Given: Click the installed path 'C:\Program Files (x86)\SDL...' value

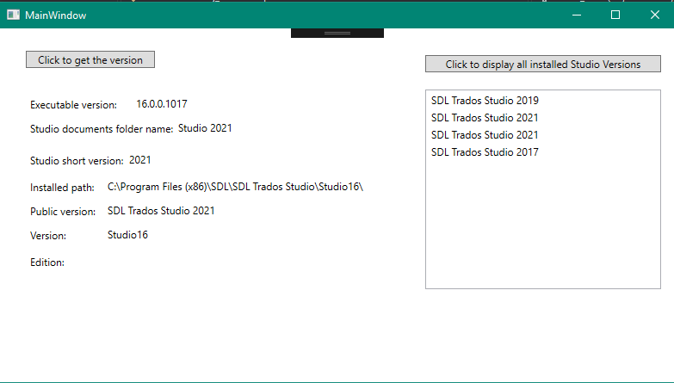Looking at the screenshot, I should 235,187.
